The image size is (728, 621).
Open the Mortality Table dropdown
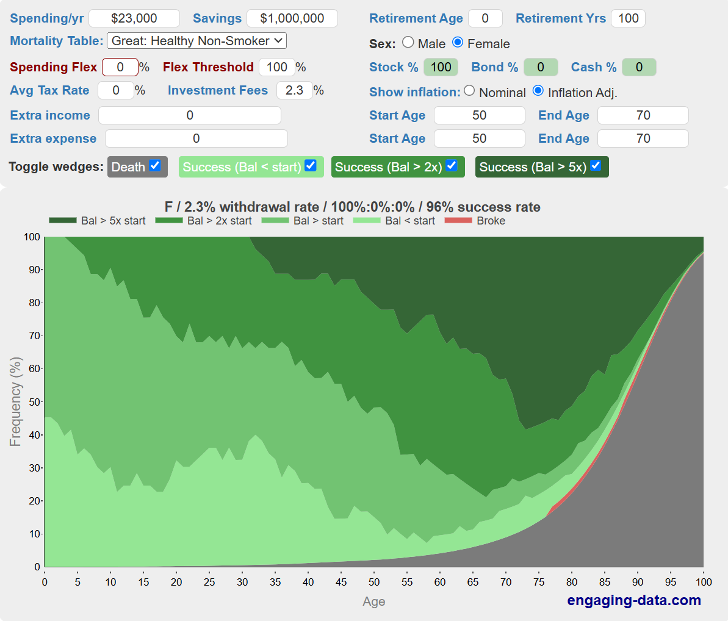click(x=196, y=41)
